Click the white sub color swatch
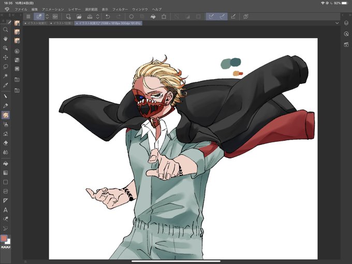This screenshot has height=264, width=352. 8,242
